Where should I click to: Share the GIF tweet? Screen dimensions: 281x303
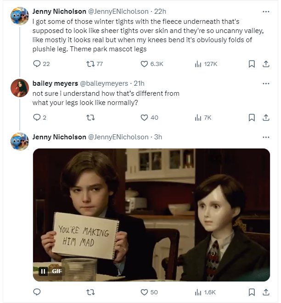tap(266, 292)
